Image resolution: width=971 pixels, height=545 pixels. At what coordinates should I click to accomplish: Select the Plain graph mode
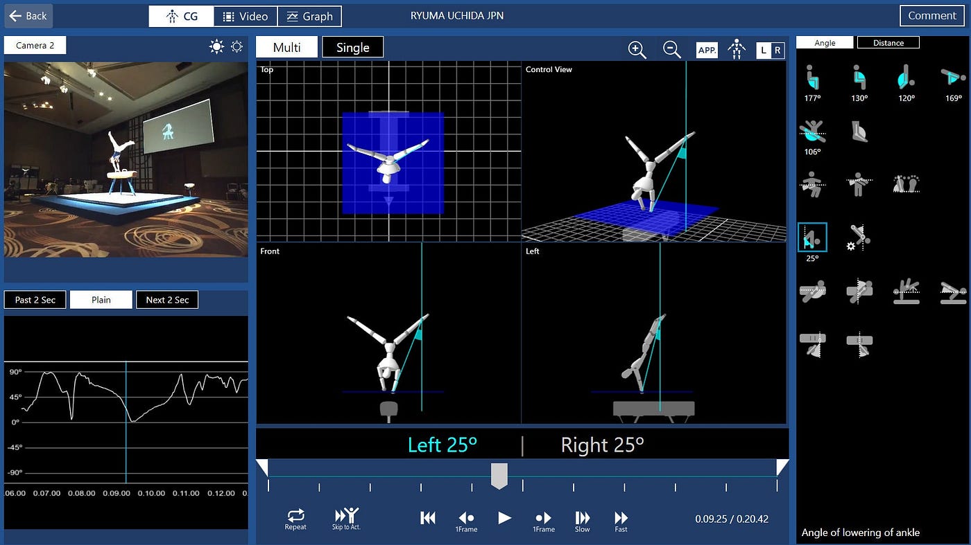click(x=101, y=300)
